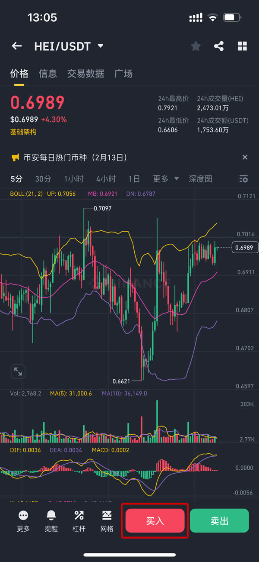Image resolution: width=259 pixels, height=562 pixels.
Task: Expand chart to fullscreen
Action: point(18,371)
